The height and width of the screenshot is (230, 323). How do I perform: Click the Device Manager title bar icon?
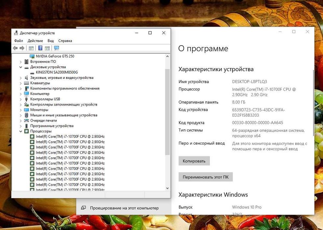tap(16, 33)
